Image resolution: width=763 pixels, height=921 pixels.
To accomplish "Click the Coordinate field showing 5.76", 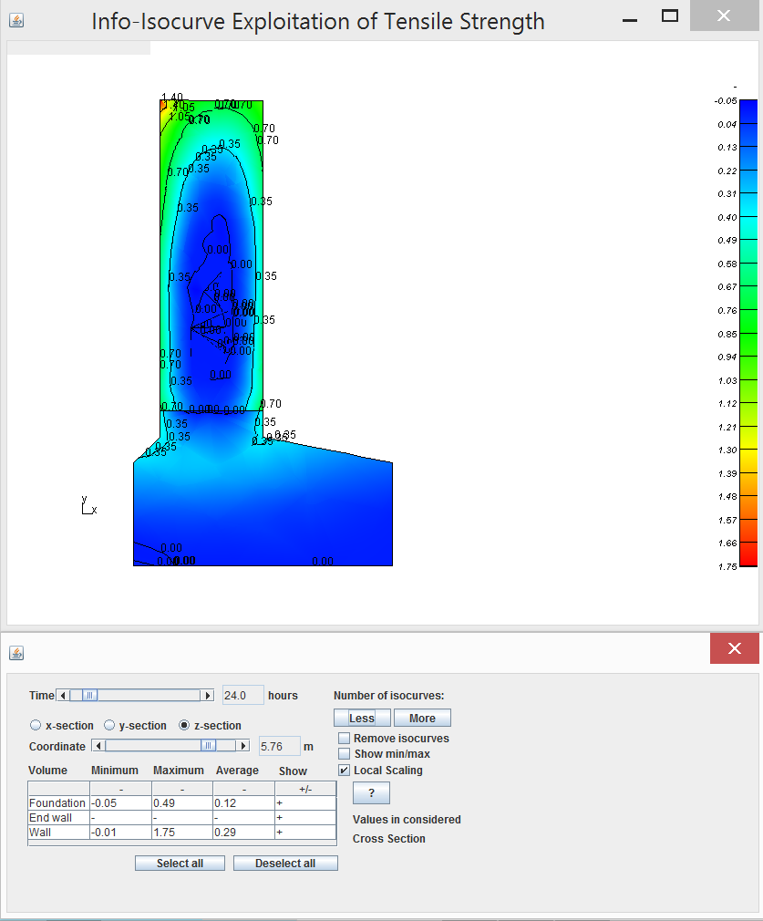I will point(280,747).
